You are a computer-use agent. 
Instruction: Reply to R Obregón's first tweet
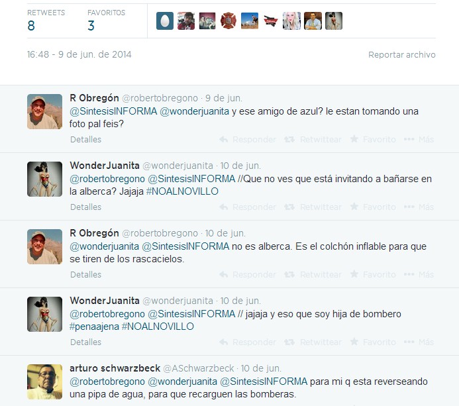click(248, 139)
